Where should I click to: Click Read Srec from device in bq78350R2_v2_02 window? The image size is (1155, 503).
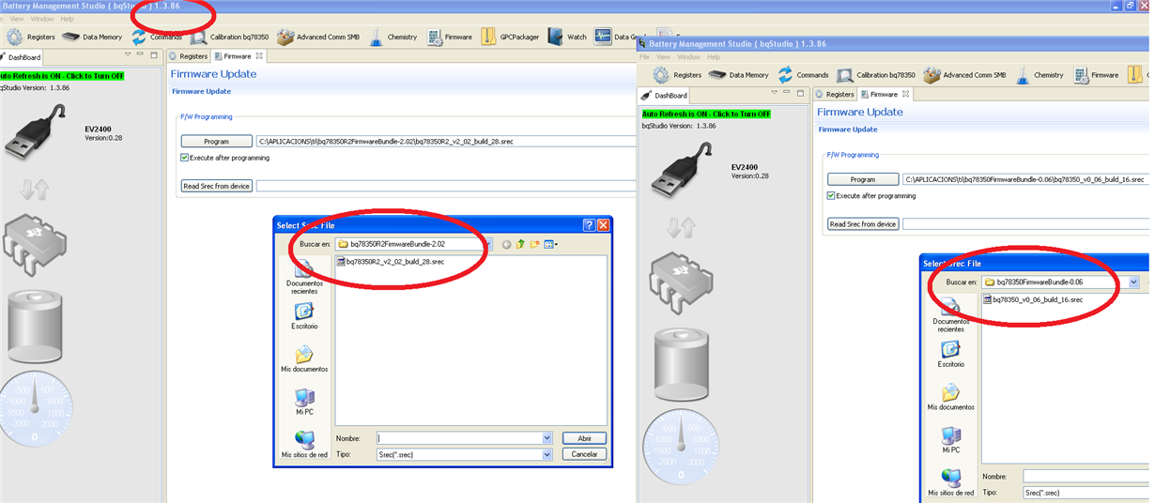(x=217, y=186)
